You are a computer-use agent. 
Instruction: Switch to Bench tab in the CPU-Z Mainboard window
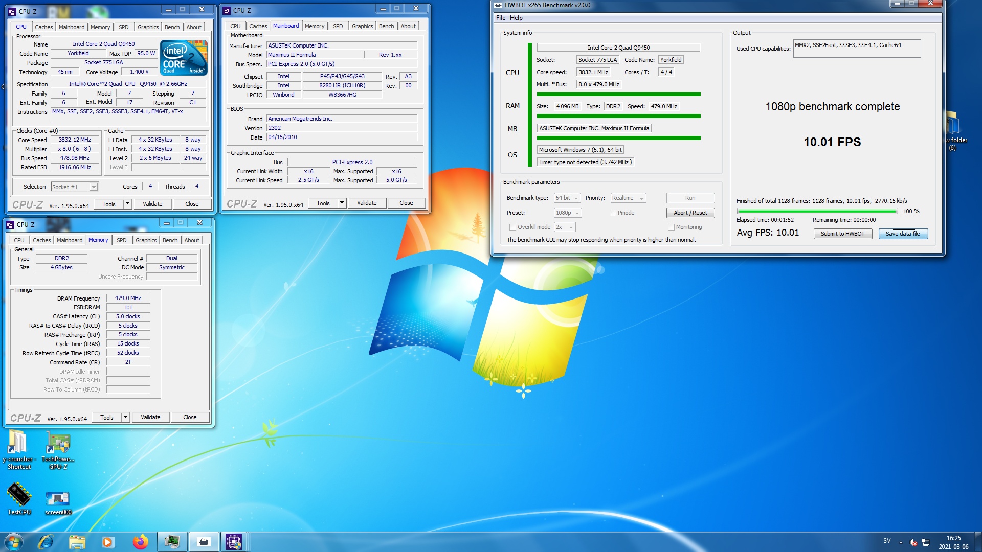[x=386, y=26]
